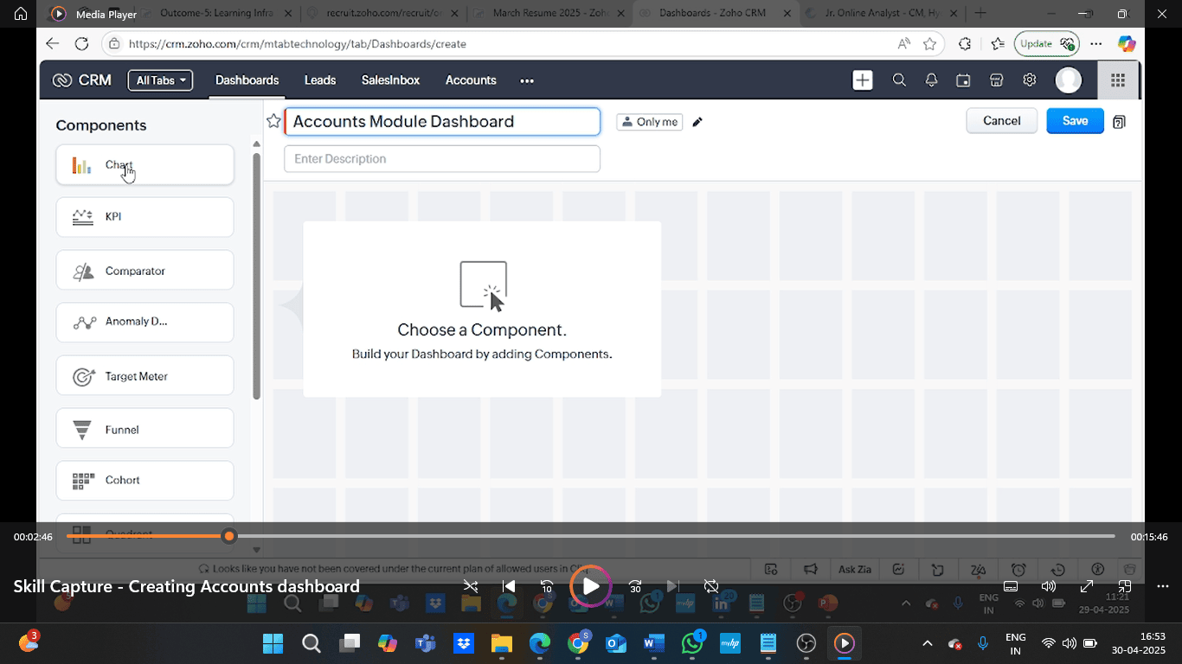This screenshot has height=664, width=1182.
Task: Play the video
Action: click(591, 586)
